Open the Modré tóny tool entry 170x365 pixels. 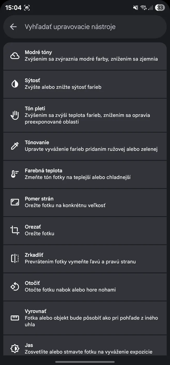tap(91, 56)
